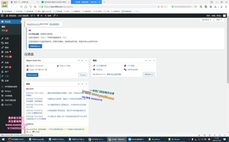Image resolution: width=229 pixels, height=142 pixels.
Task: Open the Dashboard (仪表盘) sidebar menu
Action: coord(11,22)
